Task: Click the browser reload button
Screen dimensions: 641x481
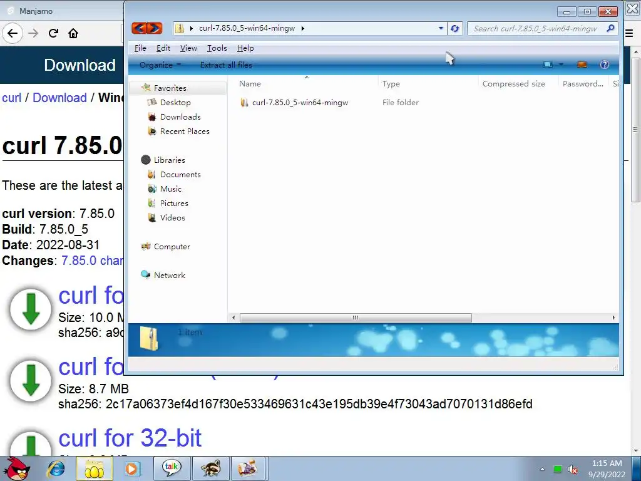Action: (53, 33)
